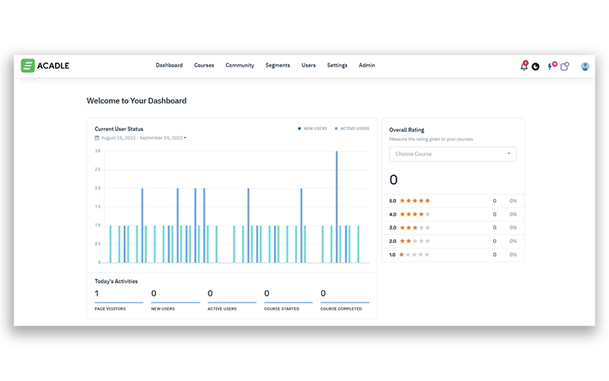
Task: Open Settings from the top navigation
Action: [x=337, y=66]
